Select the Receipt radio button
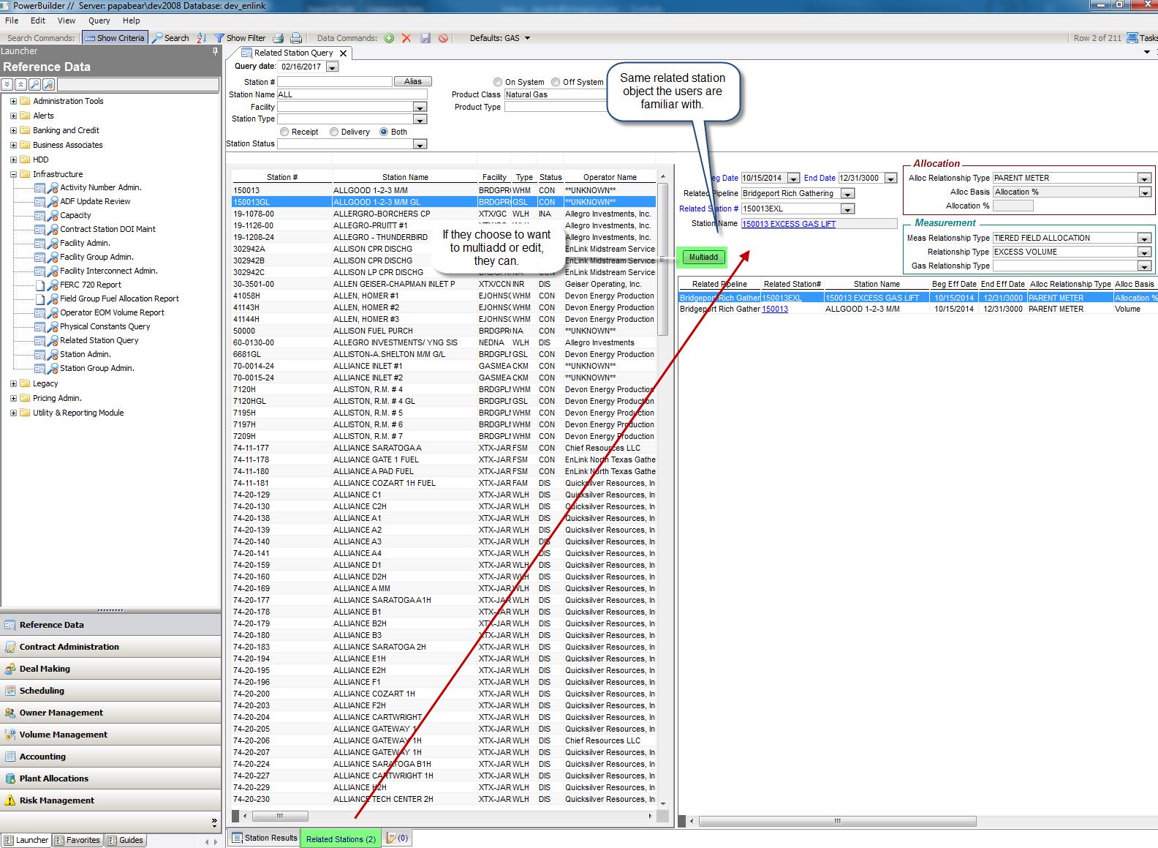Screen dimensions: 1158x848 [285, 132]
